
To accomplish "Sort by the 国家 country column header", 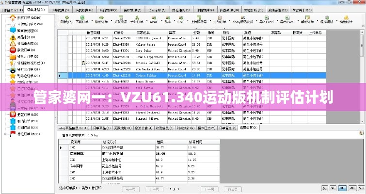I will pos(179,32).
